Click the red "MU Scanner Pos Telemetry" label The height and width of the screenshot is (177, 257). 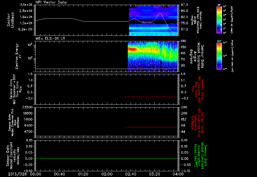point(197,122)
